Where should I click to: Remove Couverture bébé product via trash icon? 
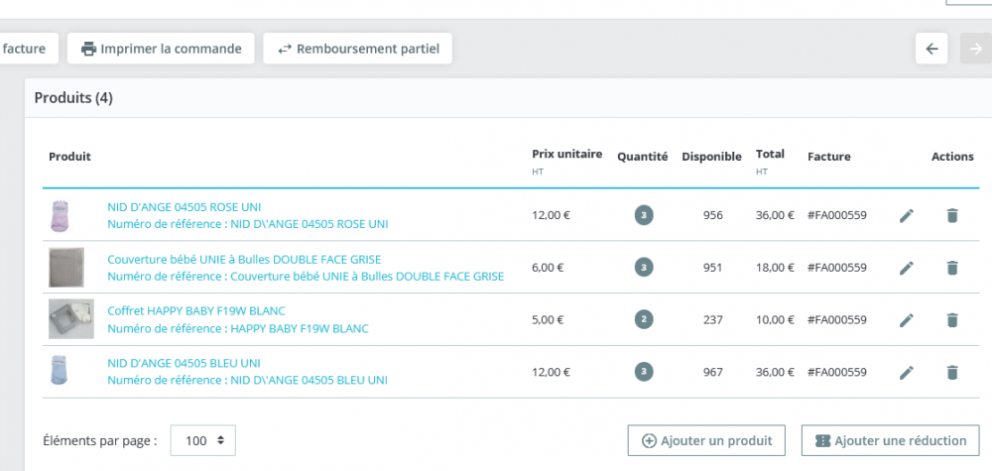tap(952, 268)
